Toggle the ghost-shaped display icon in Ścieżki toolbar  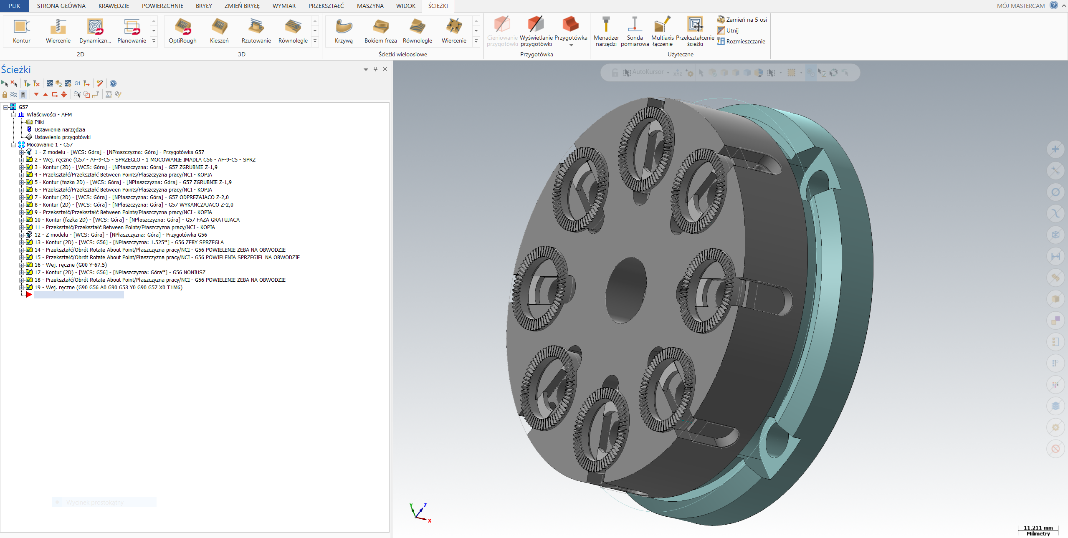point(23,94)
